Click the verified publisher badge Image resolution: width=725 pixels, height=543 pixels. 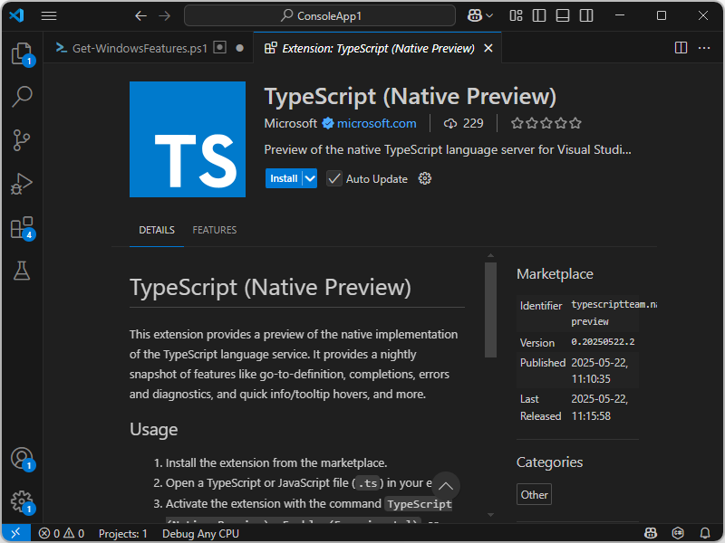[x=328, y=123]
